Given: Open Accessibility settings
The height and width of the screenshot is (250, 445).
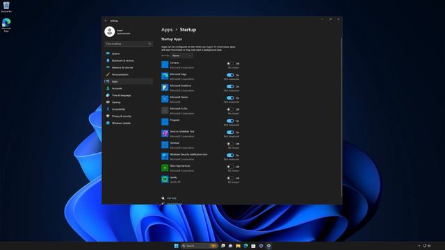Looking at the screenshot, I should coord(129,109).
